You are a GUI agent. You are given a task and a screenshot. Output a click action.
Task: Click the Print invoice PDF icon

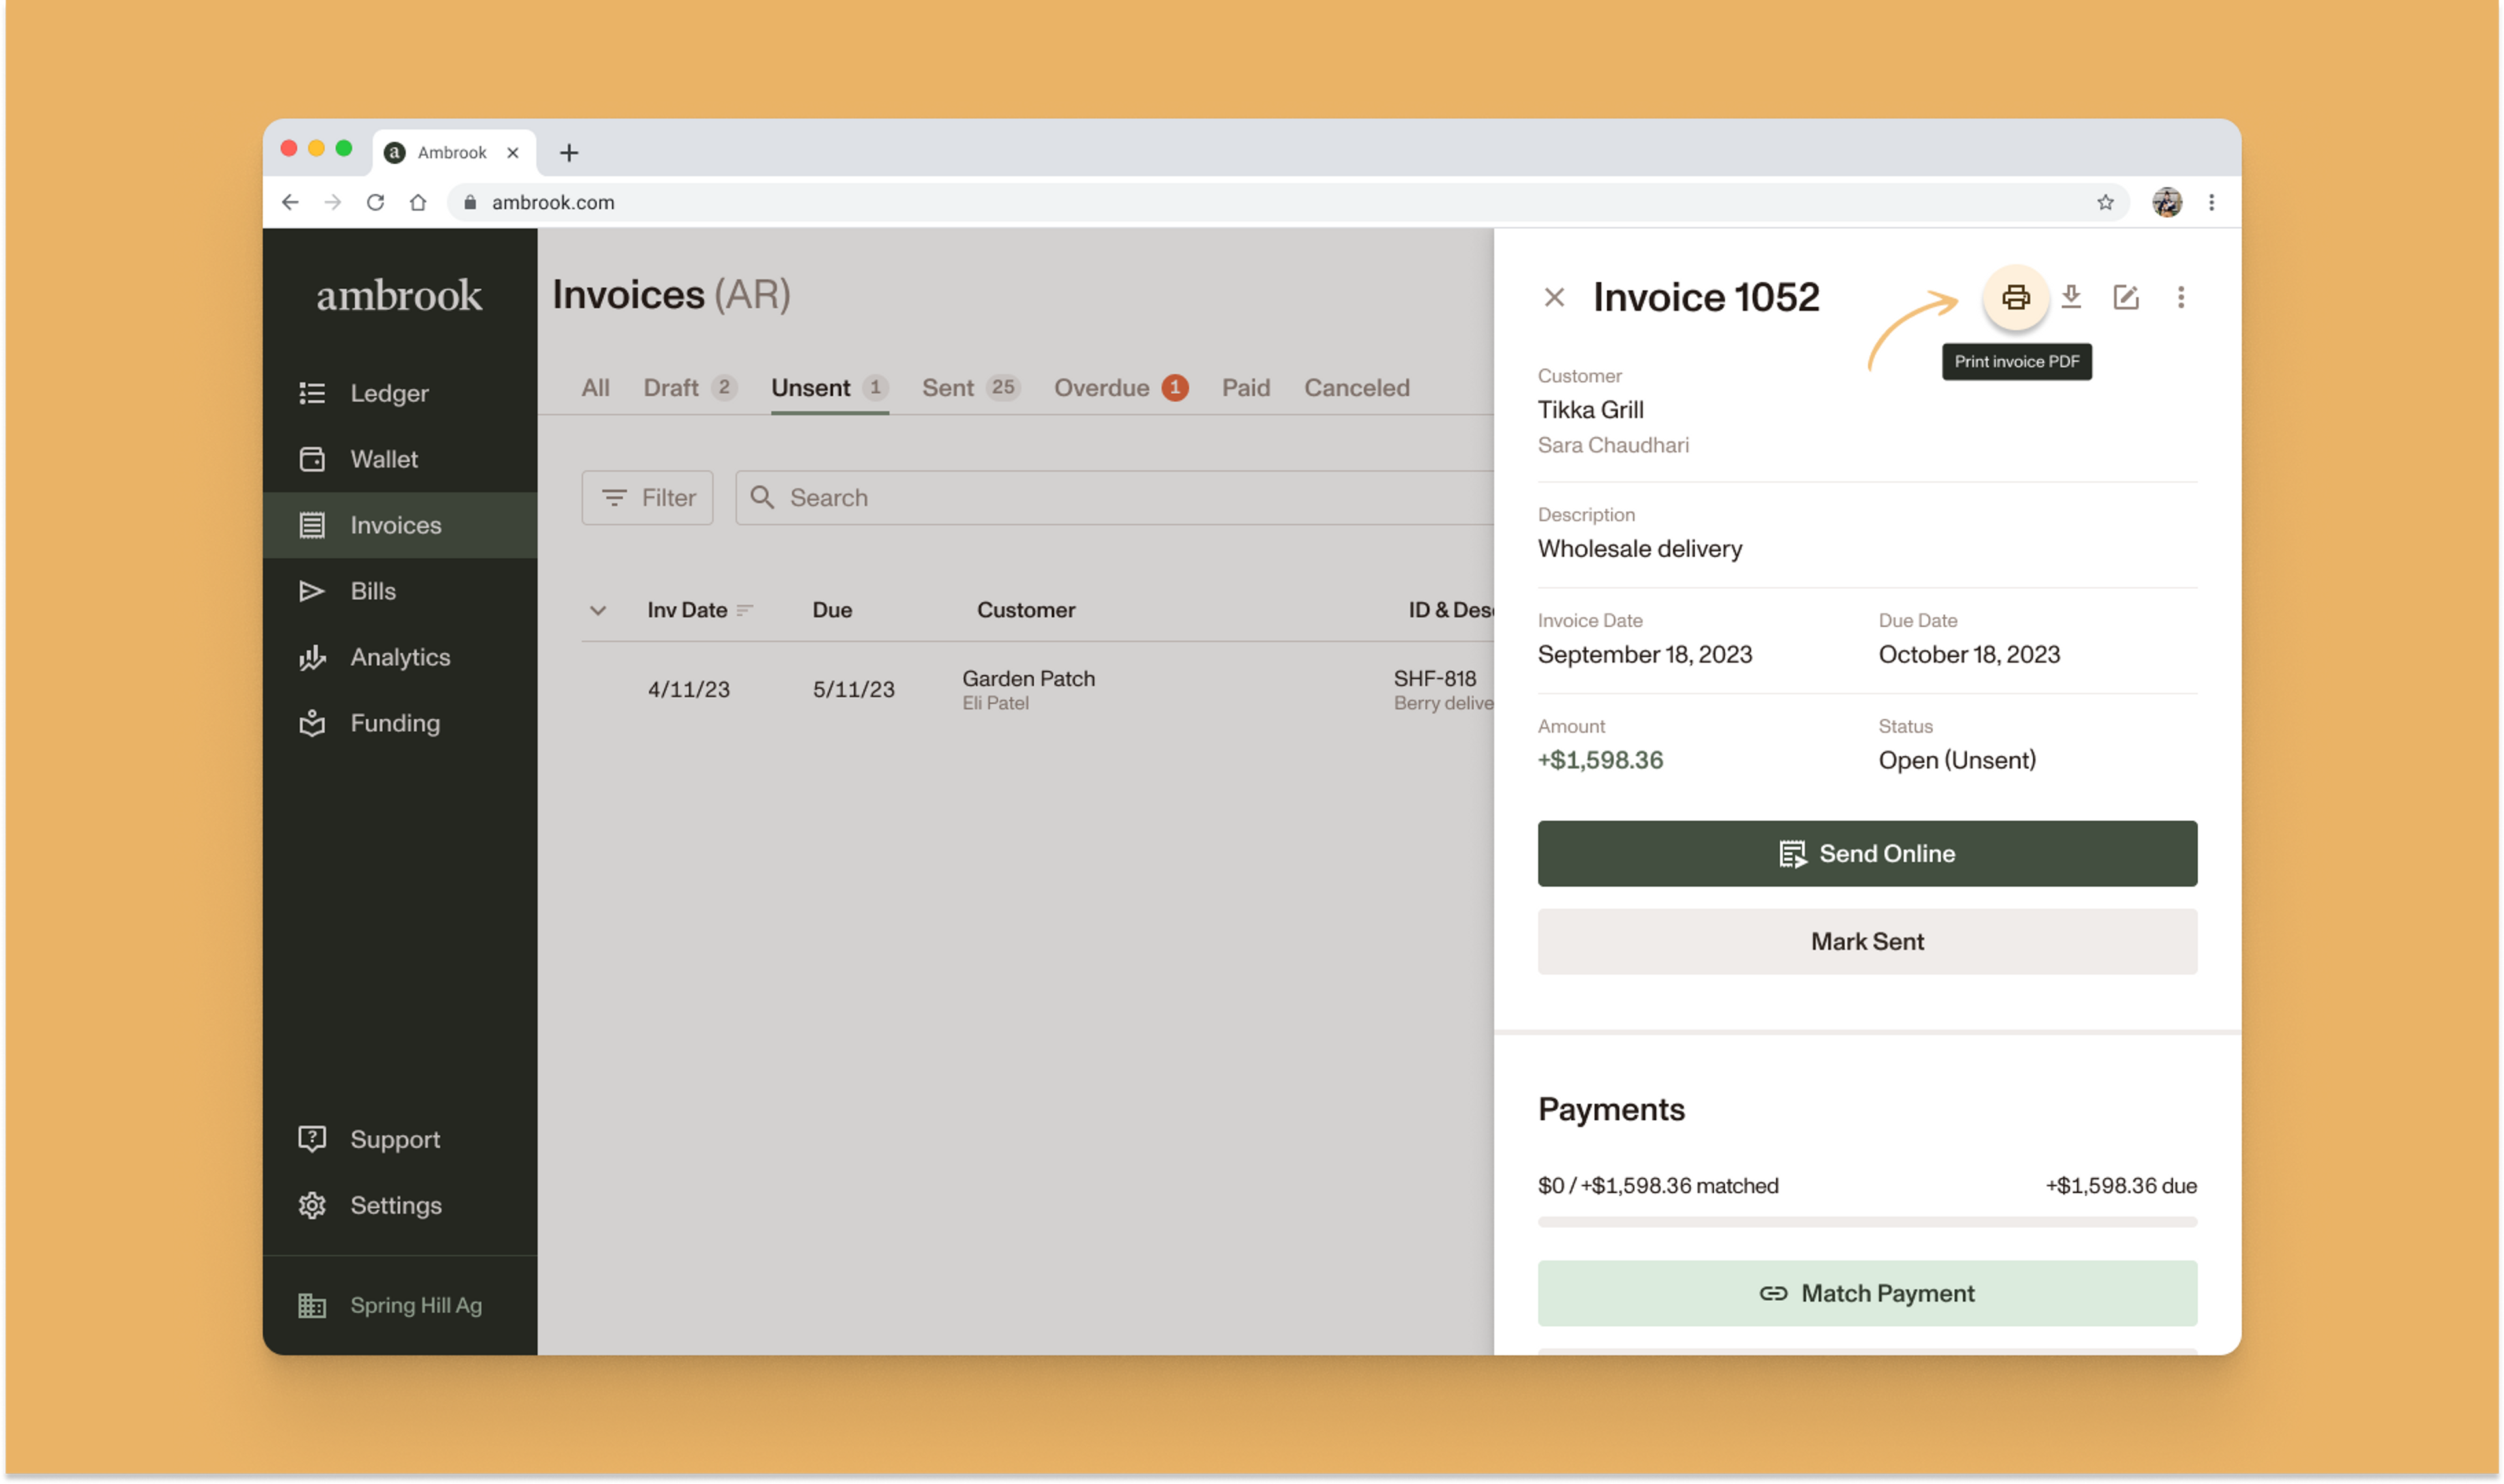click(2015, 297)
